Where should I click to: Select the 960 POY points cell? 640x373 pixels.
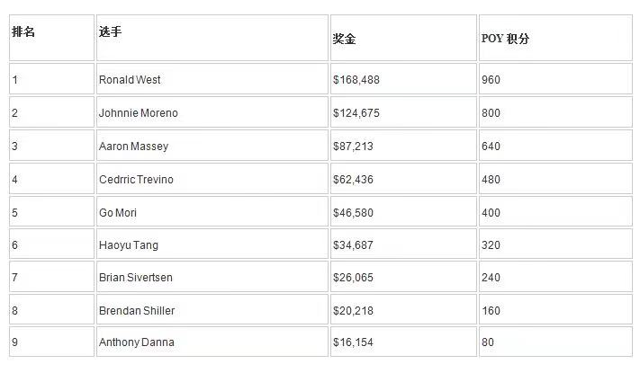[555, 79]
